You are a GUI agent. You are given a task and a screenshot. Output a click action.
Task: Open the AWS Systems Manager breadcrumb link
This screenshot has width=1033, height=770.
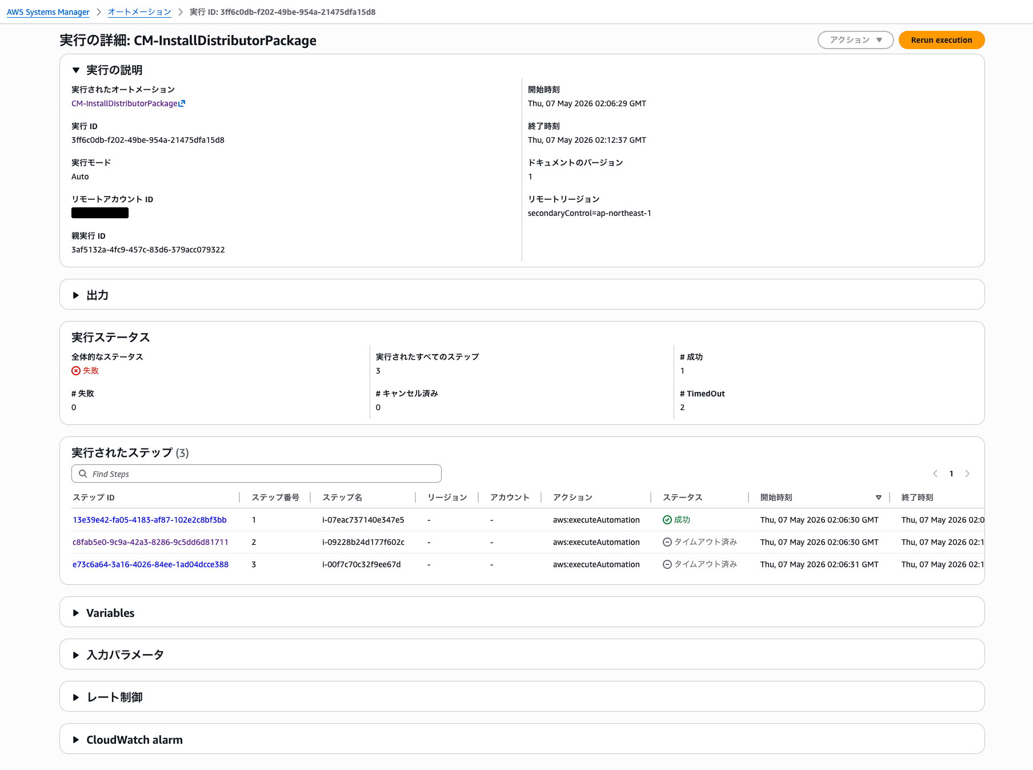pyautogui.click(x=48, y=12)
